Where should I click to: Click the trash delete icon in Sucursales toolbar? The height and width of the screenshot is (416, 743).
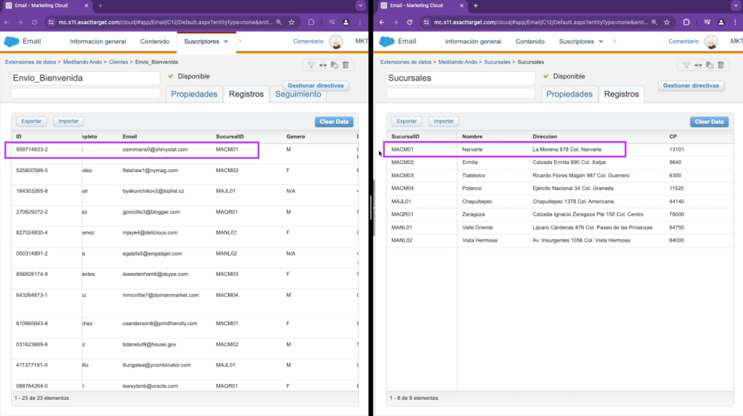coord(720,65)
